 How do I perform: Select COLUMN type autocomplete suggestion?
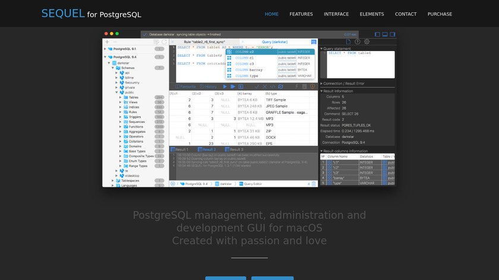pos(270,76)
